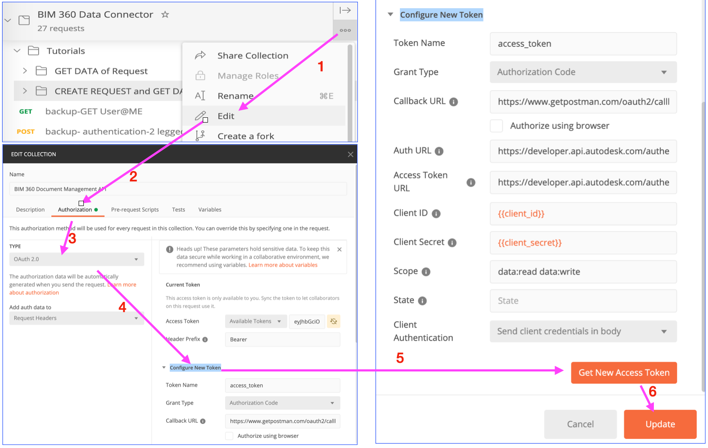Click the Cancel button

(580, 424)
